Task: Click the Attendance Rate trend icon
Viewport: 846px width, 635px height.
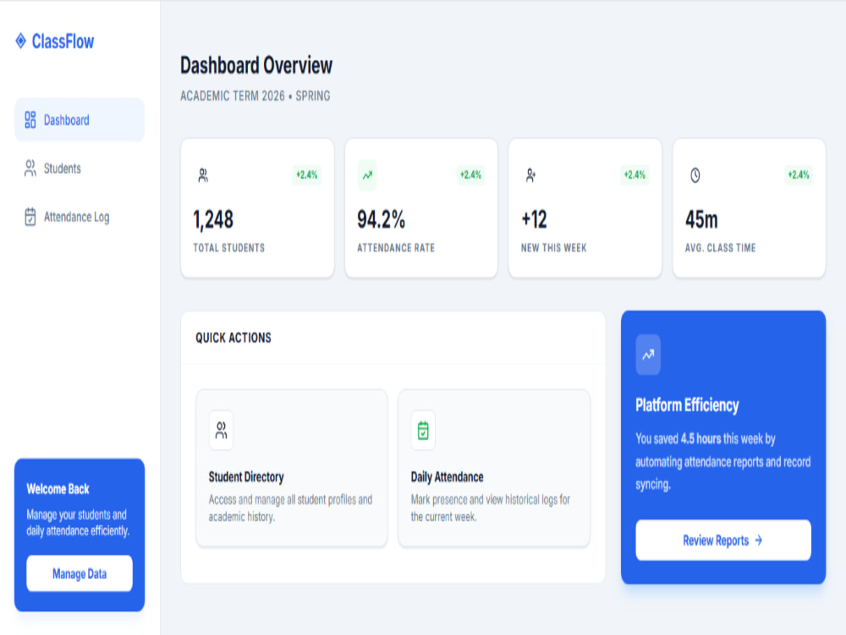Action: pos(367,175)
